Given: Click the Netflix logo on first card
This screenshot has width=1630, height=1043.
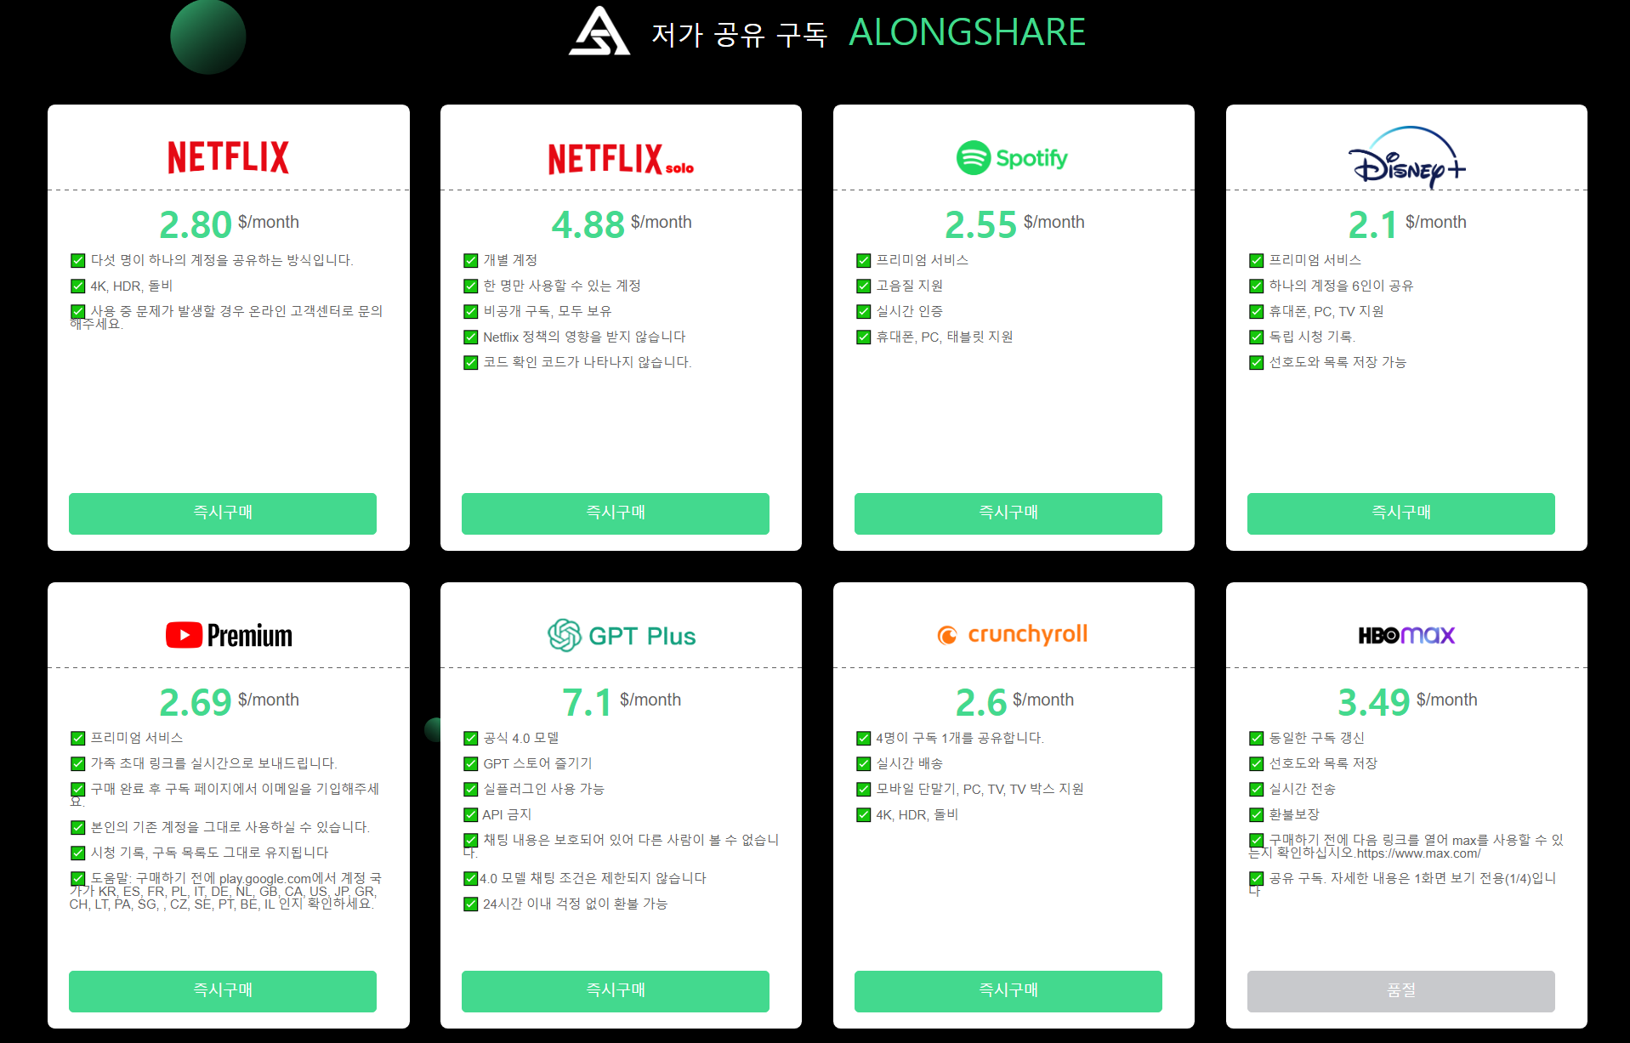Looking at the screenshot, I should point(228,157).
